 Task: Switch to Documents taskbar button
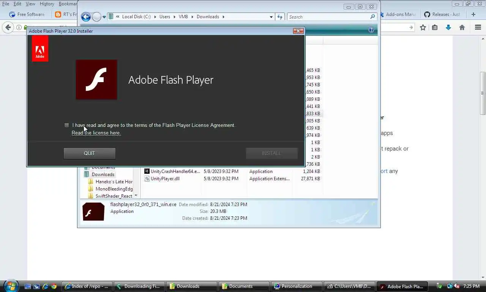point(245,286)
